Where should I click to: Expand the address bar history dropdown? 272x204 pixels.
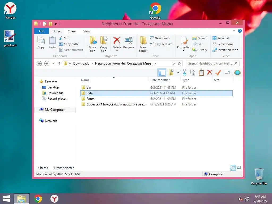coord(173,63)
